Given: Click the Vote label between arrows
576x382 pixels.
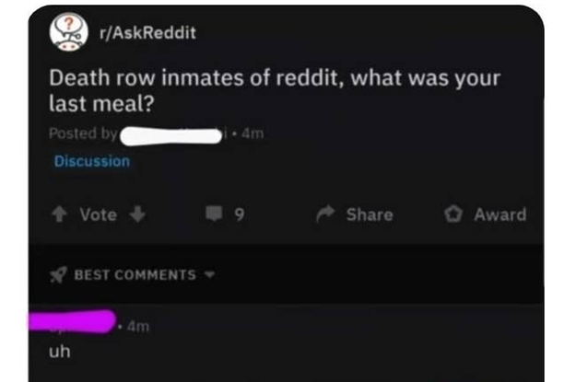Looking at the screenshot, I should tap(99, 214).
